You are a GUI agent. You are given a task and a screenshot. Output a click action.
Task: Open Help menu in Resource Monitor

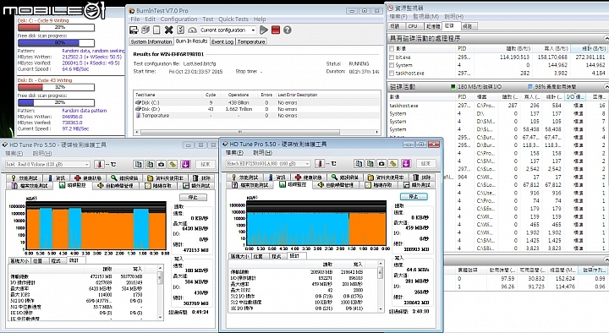(x=453, y=17)
